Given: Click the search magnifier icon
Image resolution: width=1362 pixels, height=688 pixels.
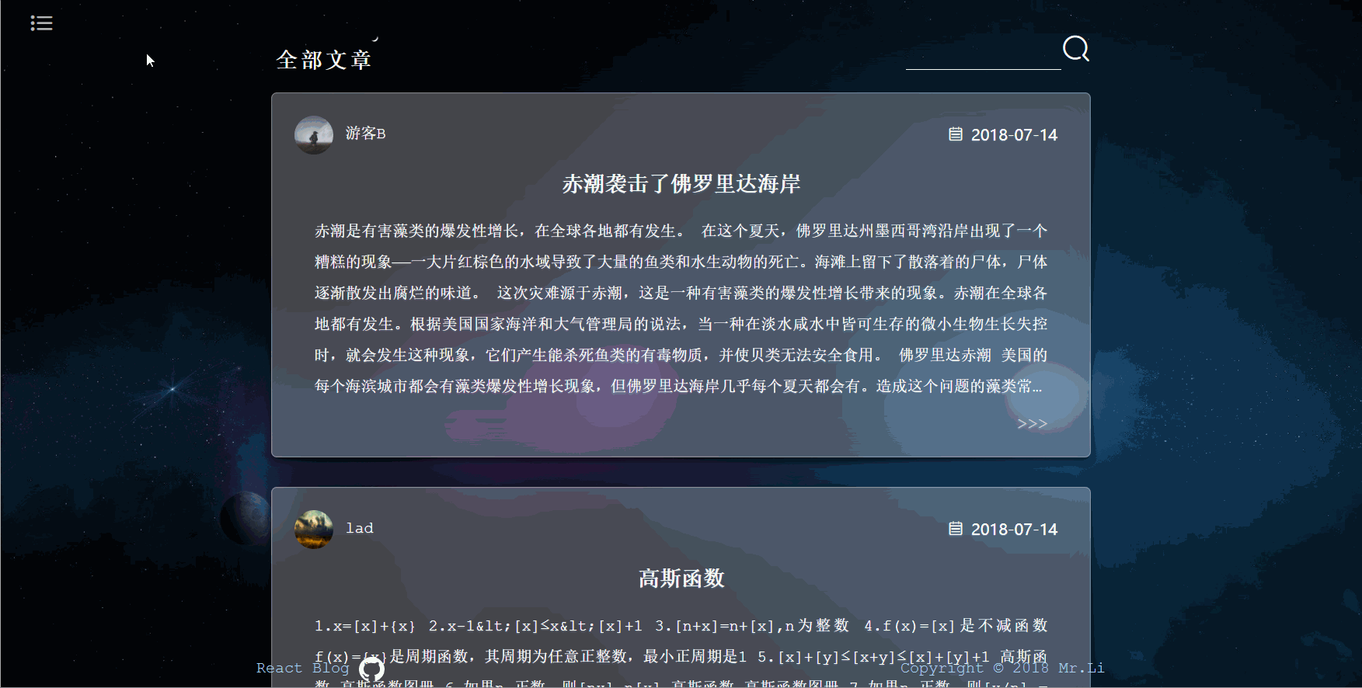Looking at the screenshot, I should (1076, 49).
